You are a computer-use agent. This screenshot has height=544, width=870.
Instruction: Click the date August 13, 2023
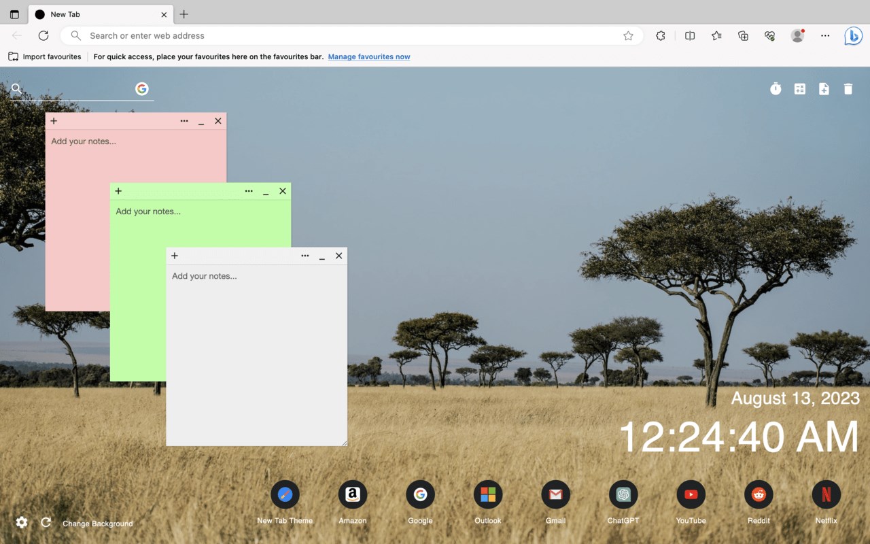click(x=795, y=398)
